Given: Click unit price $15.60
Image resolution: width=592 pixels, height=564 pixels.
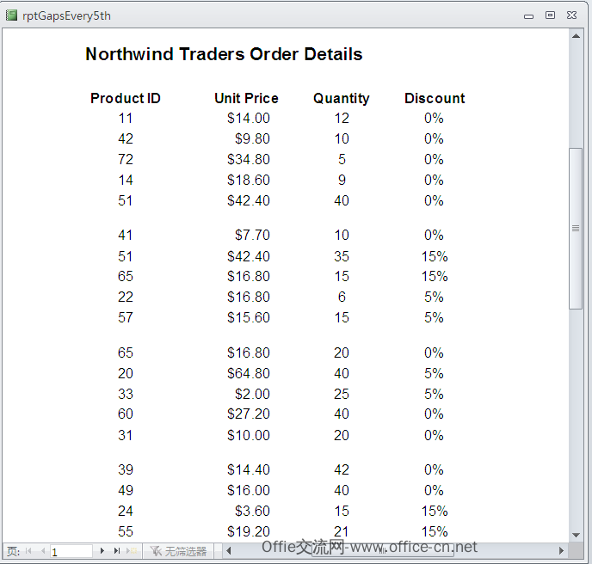Looking at the screenshot, I should pos(249,317).
